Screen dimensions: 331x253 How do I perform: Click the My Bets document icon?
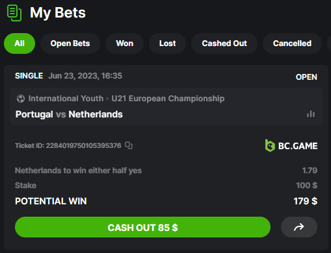14,13
